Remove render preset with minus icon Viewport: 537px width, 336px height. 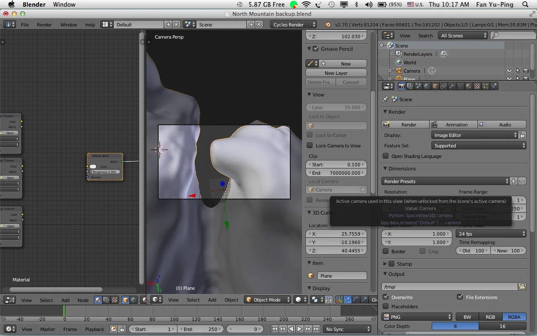[522, 181]
